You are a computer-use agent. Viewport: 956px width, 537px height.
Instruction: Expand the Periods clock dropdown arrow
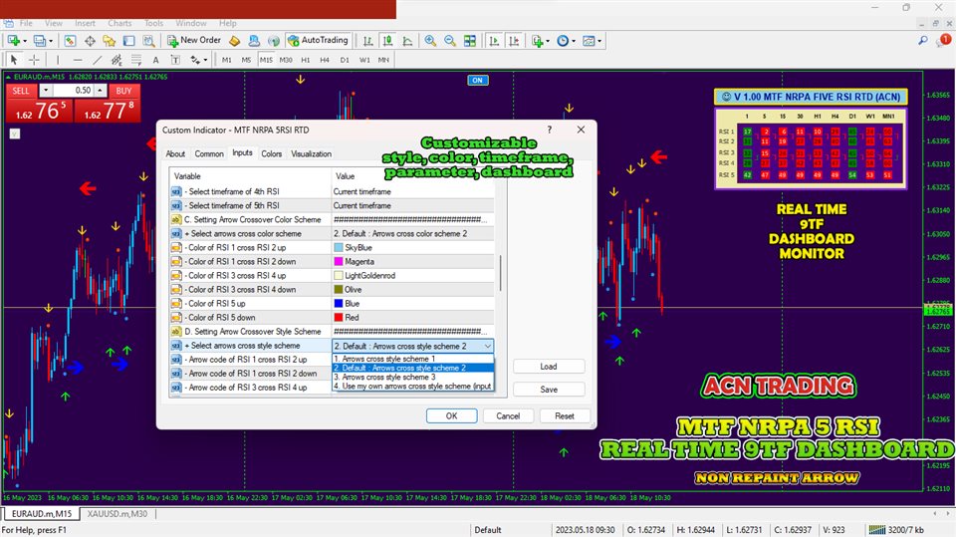coord(574,41)
